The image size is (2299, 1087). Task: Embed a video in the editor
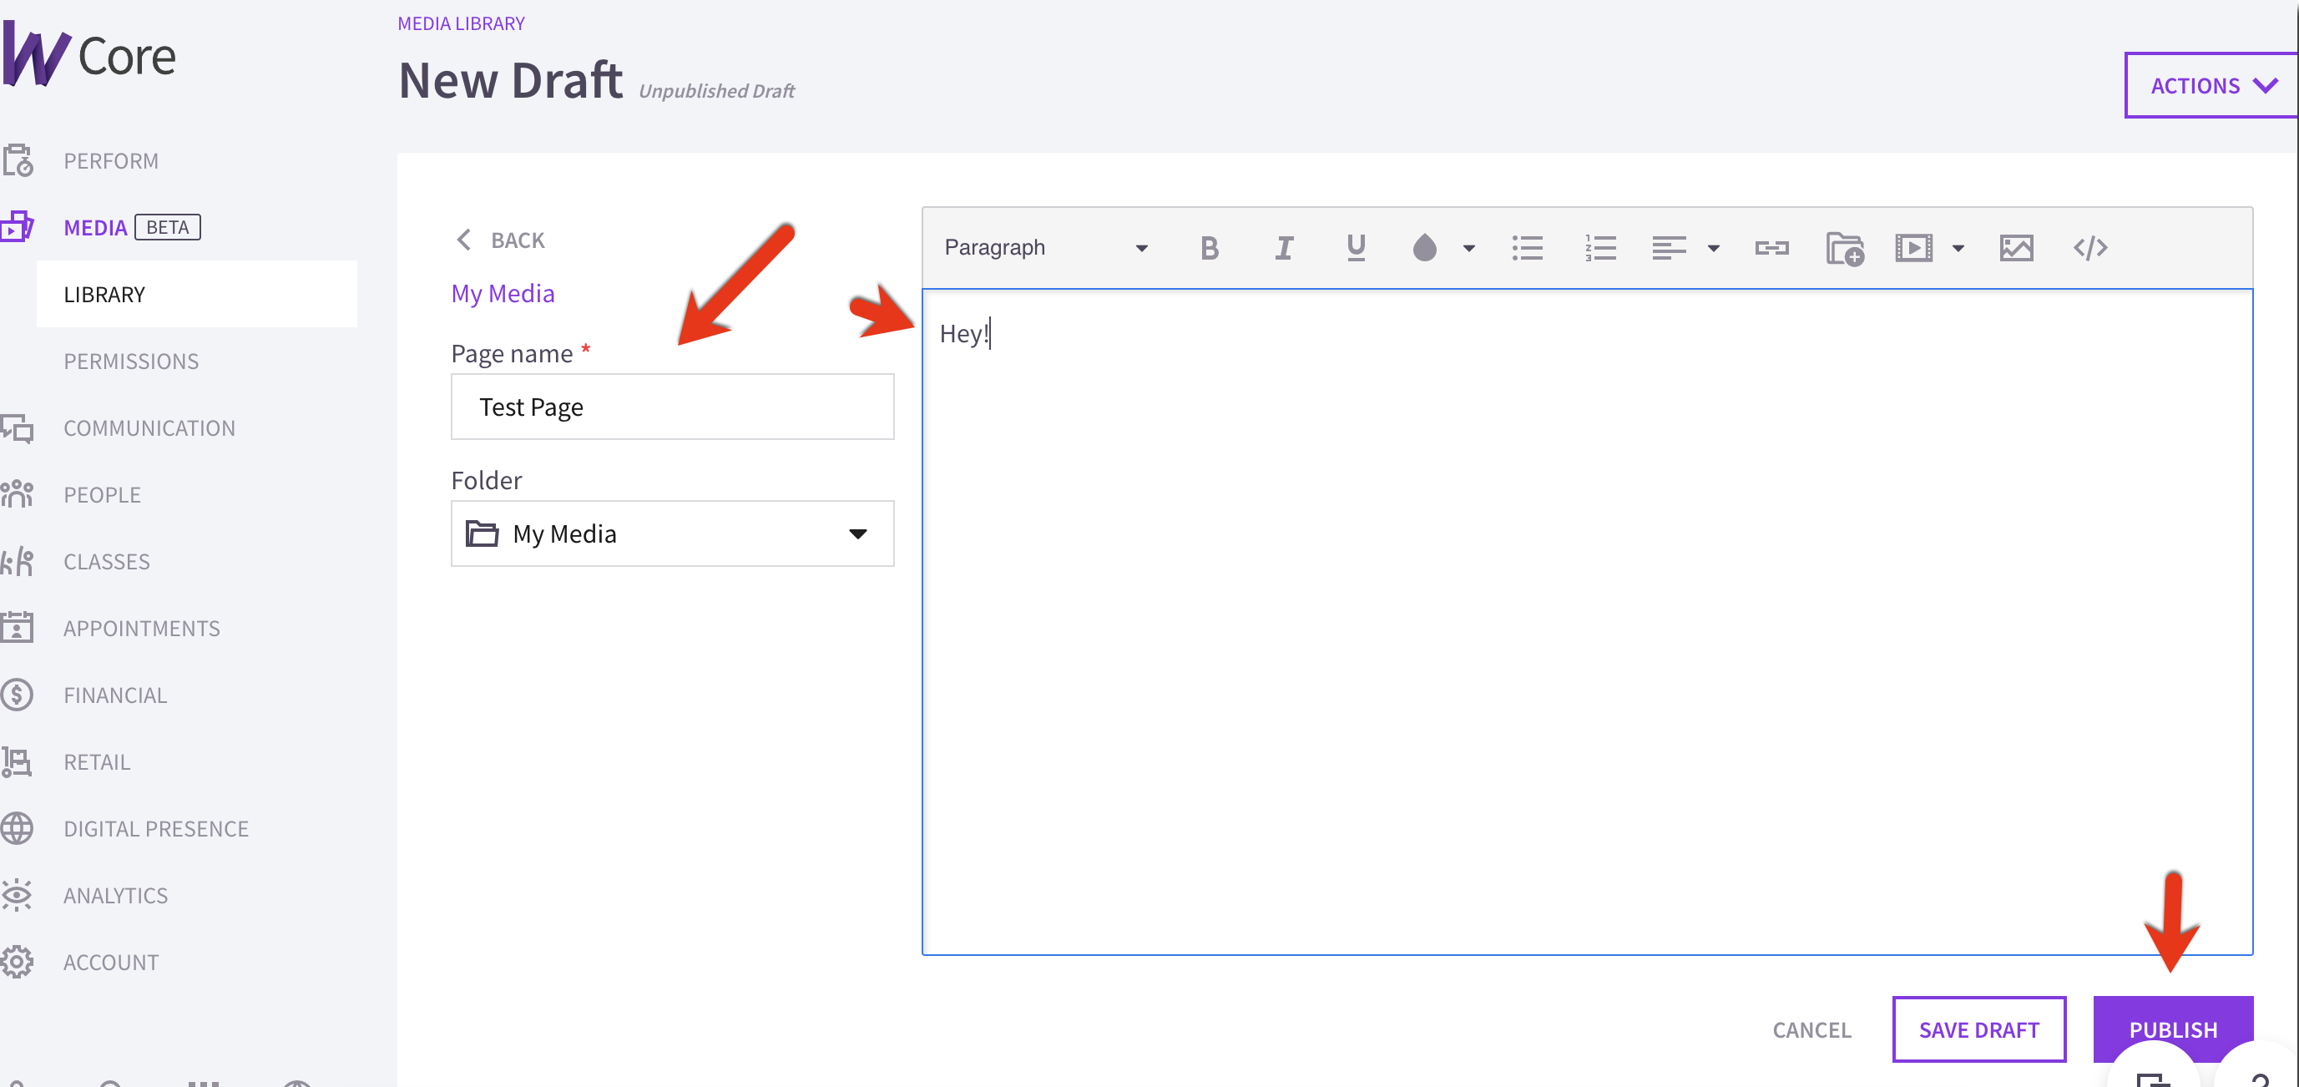point(1912,247)
